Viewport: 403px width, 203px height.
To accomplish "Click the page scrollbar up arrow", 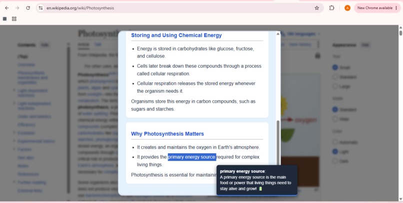I will pyautogui.click(x=400, y=27).
